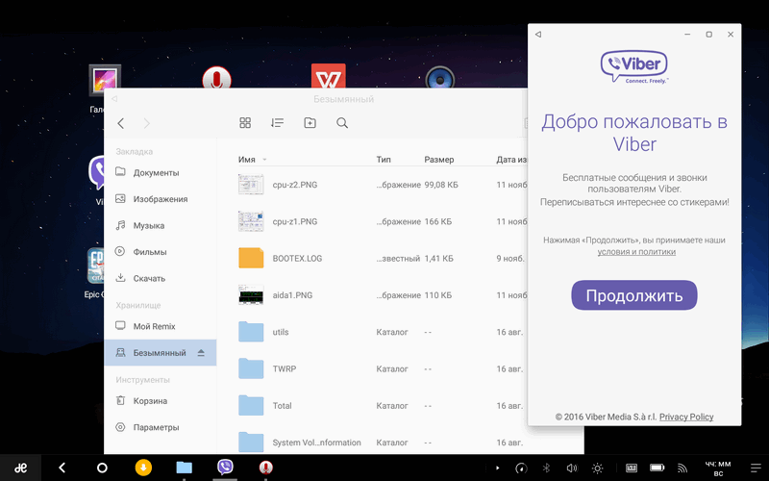Viewport: 769px width, 481px height.
Task: Click the battery tray icon
Action: (657, 468)
